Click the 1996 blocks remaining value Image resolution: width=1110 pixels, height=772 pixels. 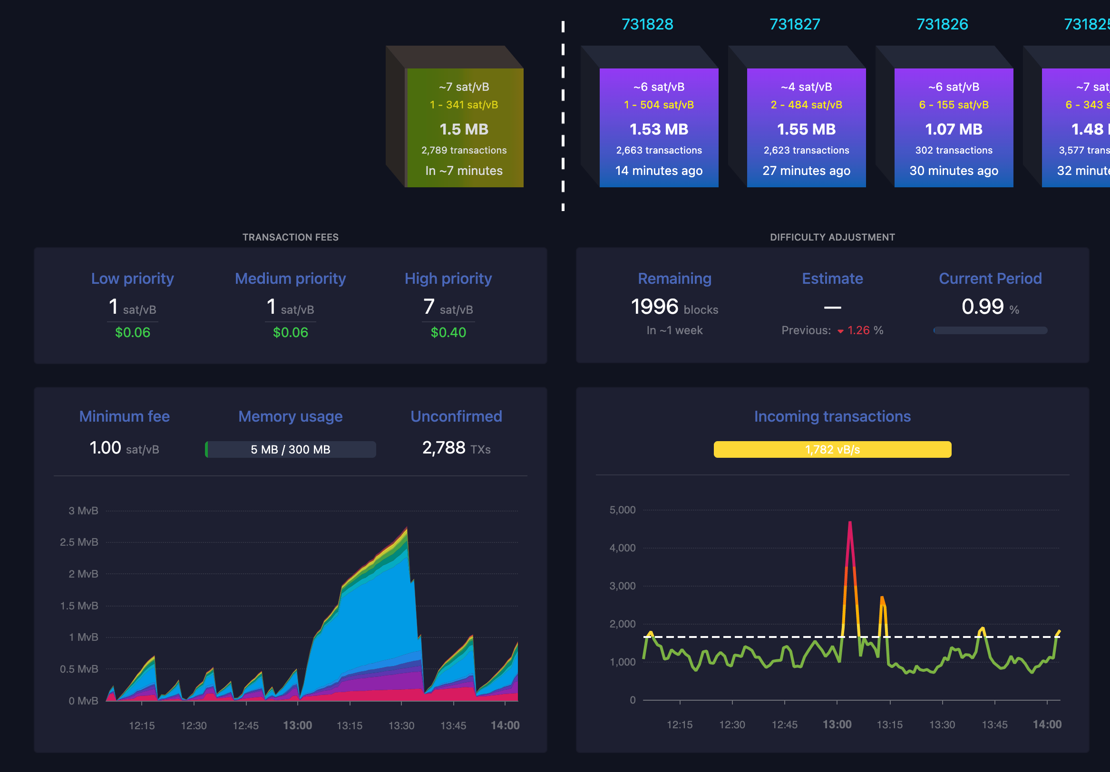point(674,307)
